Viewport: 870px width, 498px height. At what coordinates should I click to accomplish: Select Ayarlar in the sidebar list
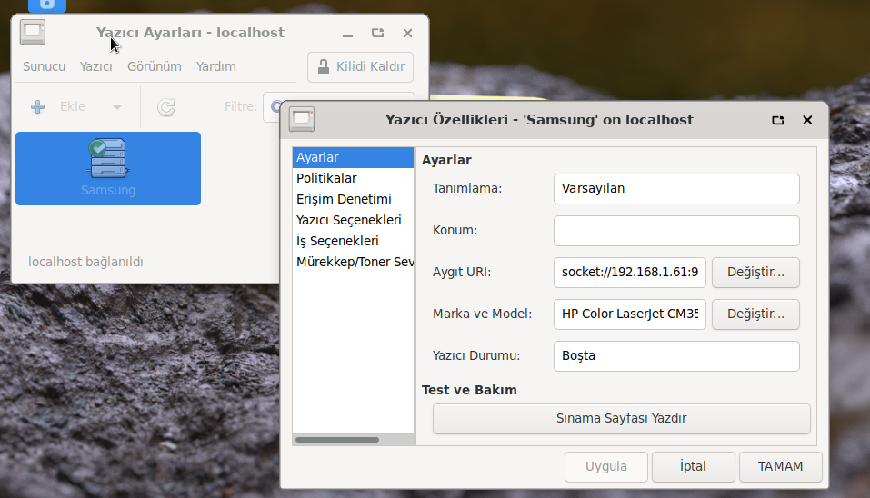coord(353,157)
